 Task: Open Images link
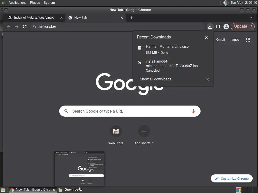[234, 39]
